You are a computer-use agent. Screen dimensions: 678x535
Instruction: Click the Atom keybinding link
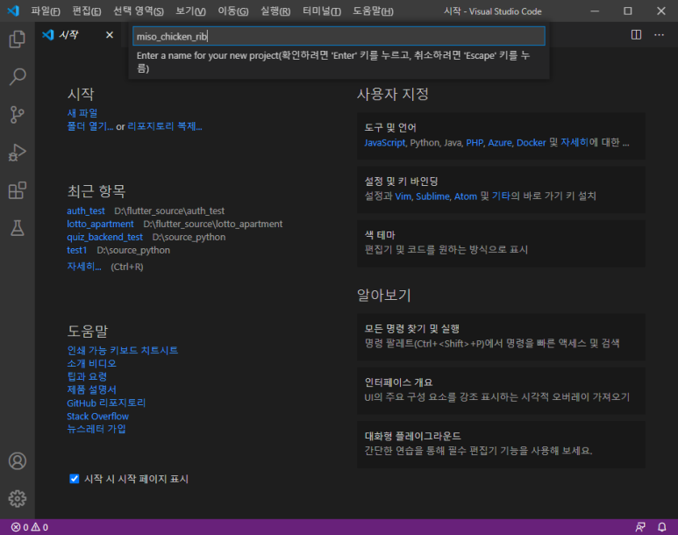click(x=466, y=196)
